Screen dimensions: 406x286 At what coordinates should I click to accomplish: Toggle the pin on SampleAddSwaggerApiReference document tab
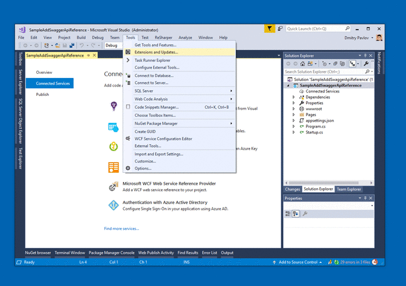(x=88, y=55)
